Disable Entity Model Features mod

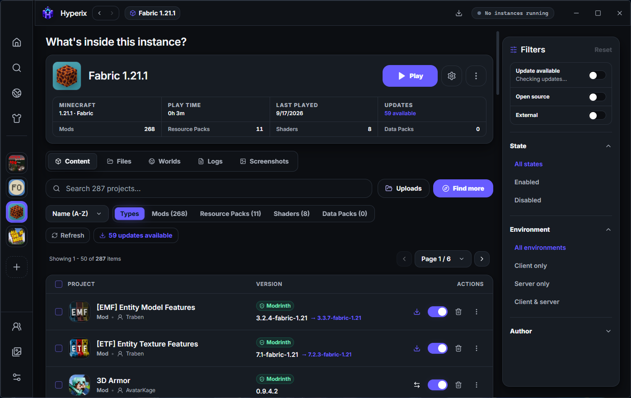tap(438, 312)
